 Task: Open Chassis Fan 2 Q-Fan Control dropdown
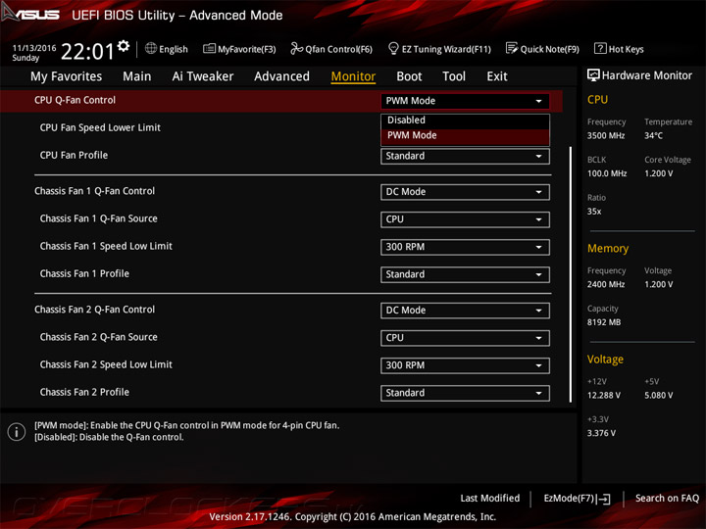[465, 311]
